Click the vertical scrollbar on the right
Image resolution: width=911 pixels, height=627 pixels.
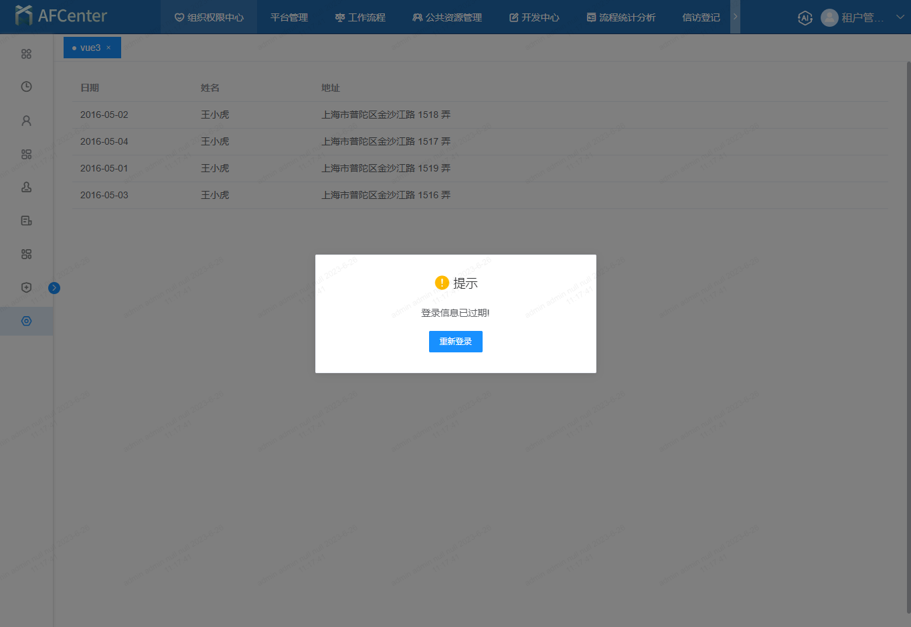coord(908,335)
